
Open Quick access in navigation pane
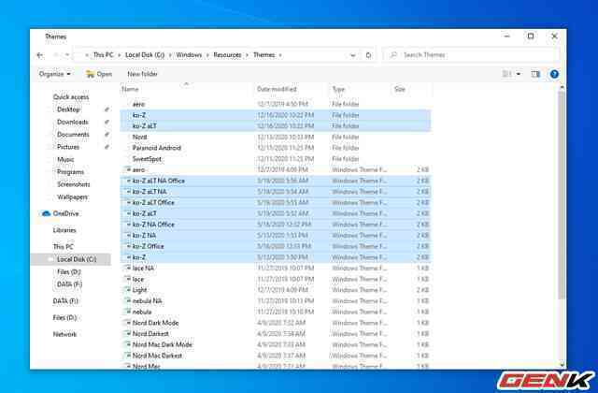click(x=71, y=97)
